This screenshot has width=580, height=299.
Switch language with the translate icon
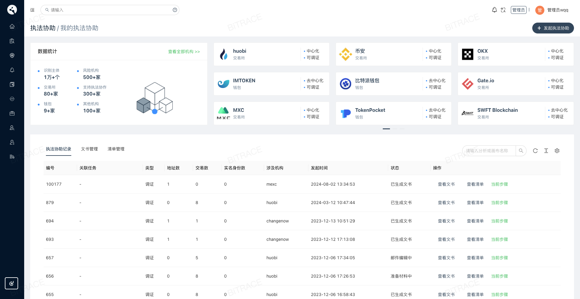[x=503, y=10]
